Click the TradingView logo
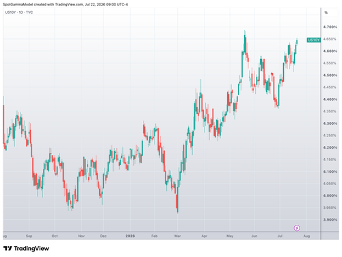This screenshot has height=257, width=342. tap(26, 248)
